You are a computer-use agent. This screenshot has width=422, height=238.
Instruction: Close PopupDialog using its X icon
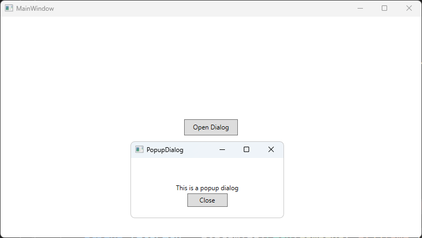point(271,149)
